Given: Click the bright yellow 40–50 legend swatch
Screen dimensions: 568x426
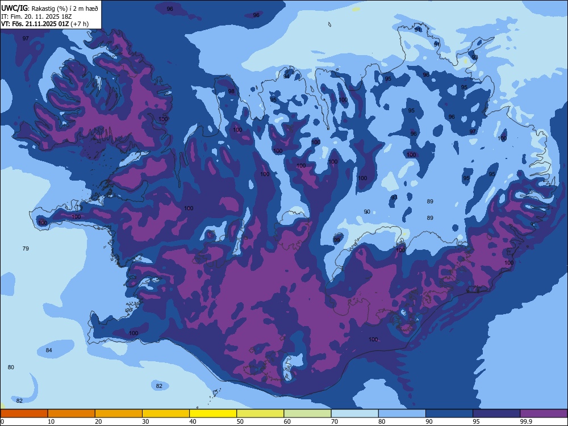Looking at the screenshot, I should point(213,414).
